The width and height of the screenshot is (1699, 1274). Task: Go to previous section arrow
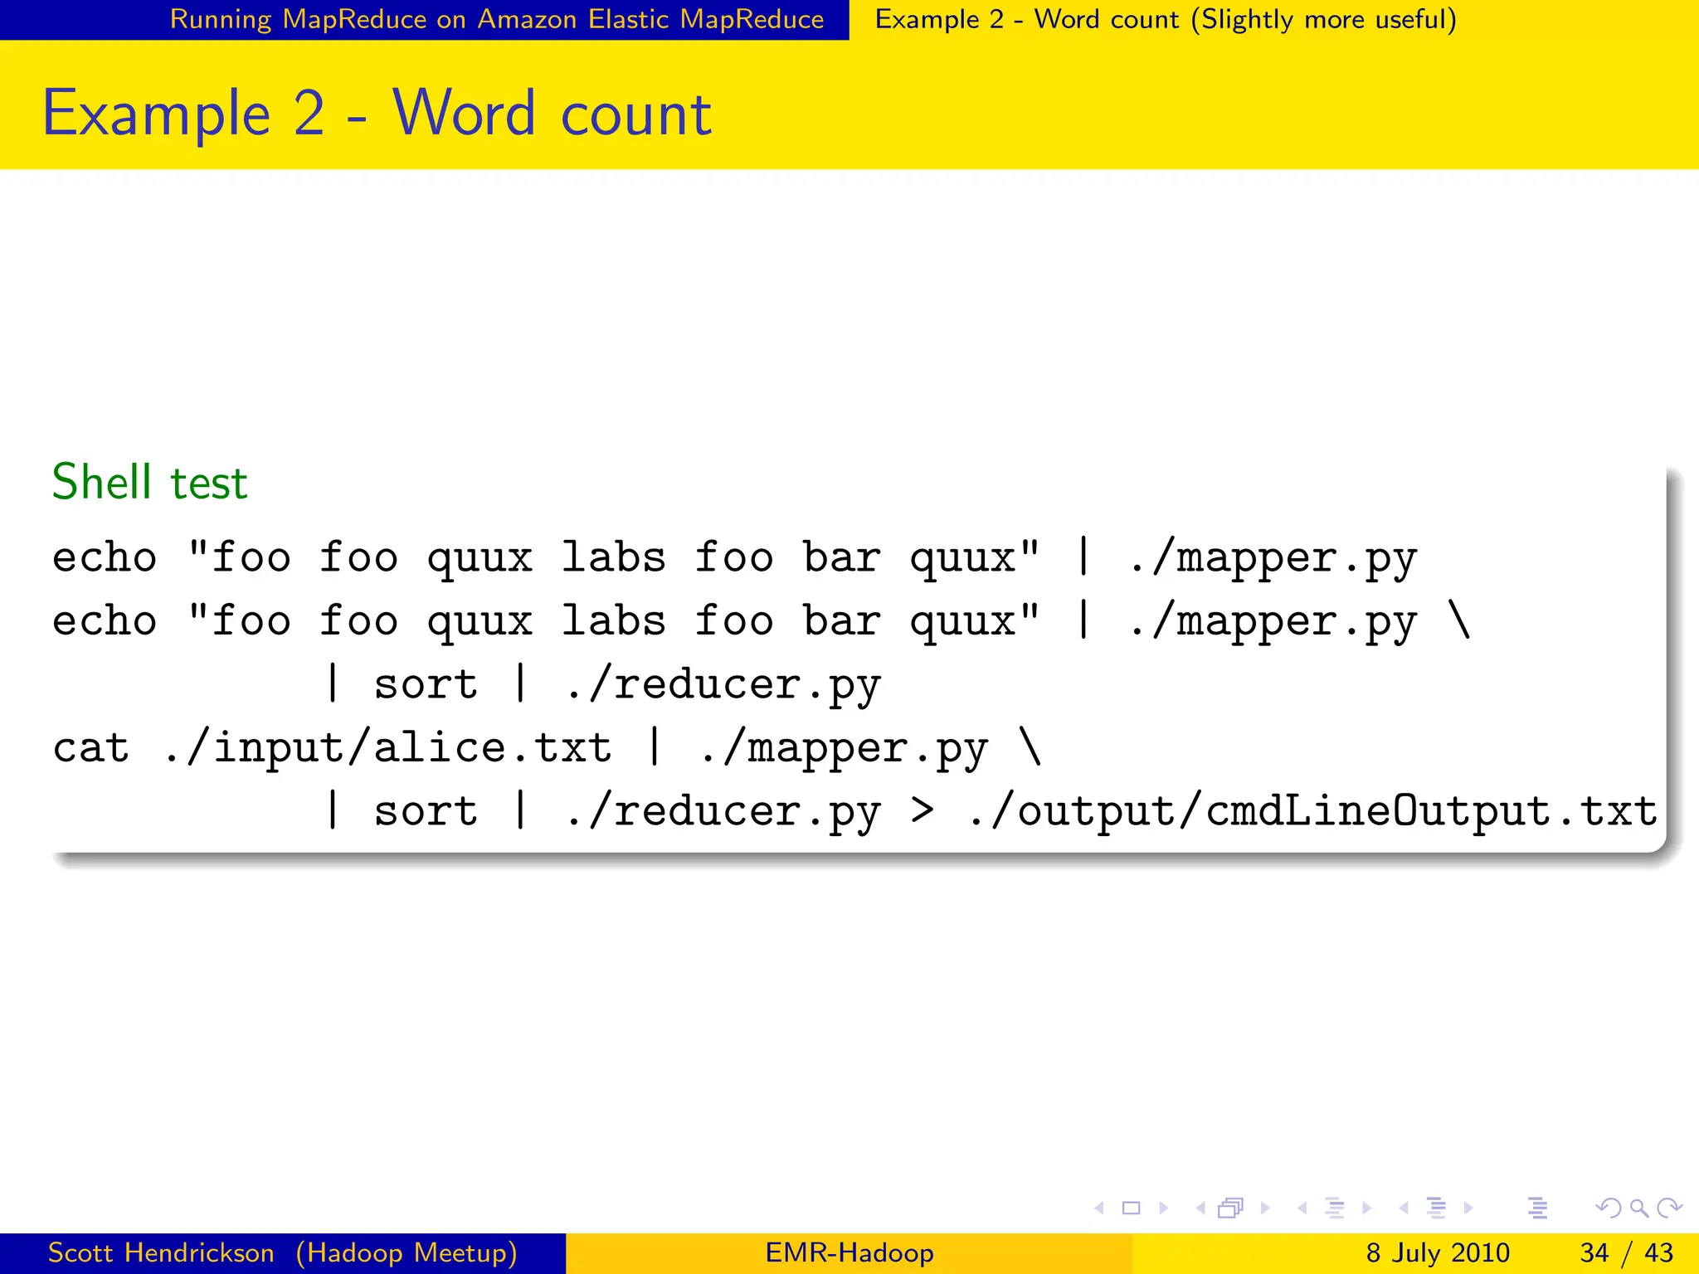click(x=1404, y=1208)
